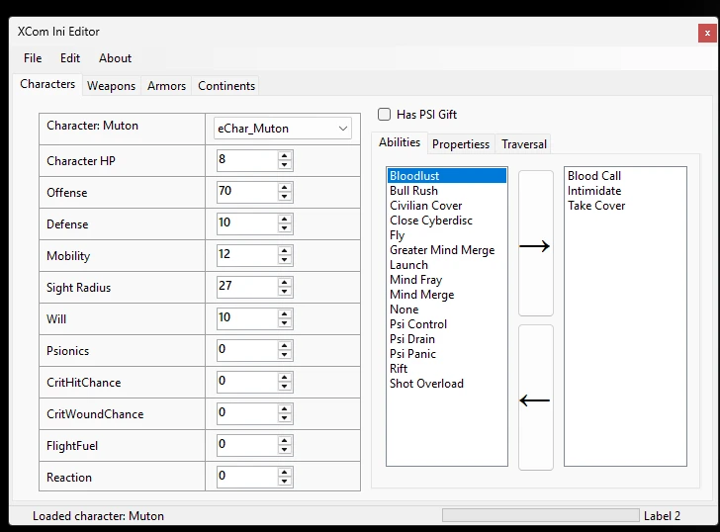Decrease Offense value with down spinner arrow
This screenshot has height=532, width=720.
click(285, 197)
